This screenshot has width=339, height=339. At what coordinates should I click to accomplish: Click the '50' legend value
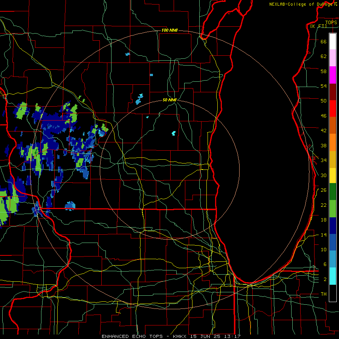click(324, 101)
